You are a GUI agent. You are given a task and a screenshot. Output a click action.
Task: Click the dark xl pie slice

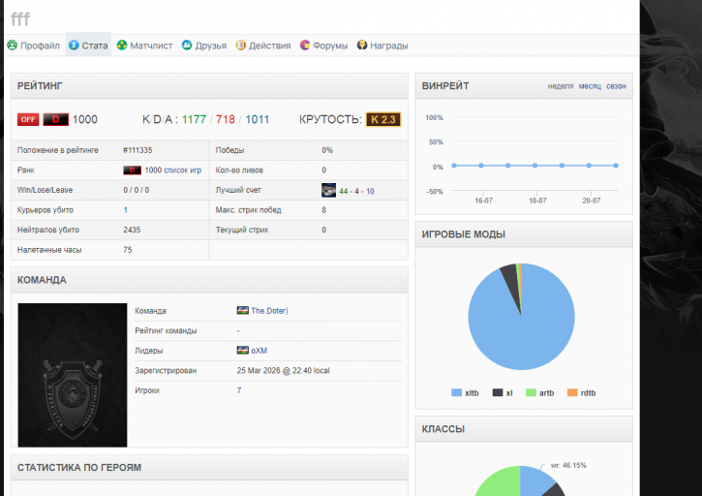click(511, 280)
